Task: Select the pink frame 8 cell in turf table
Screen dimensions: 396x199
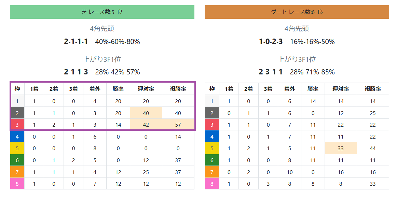Action: point(17,184)
